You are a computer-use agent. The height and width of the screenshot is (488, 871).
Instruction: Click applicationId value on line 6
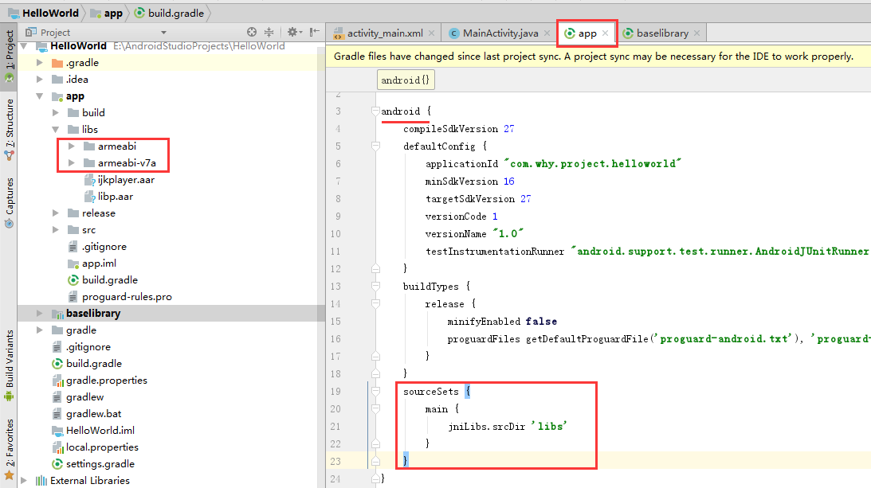(592, 163)
